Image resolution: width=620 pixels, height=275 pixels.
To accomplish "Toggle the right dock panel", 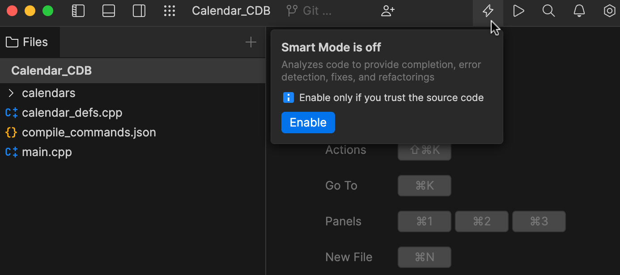I will click(x=139, y=11).
